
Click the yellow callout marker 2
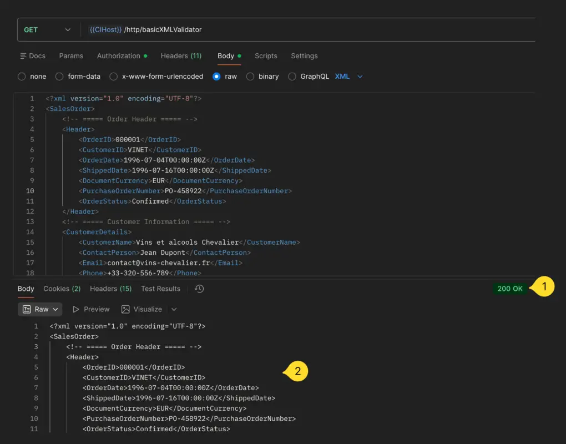297,372
